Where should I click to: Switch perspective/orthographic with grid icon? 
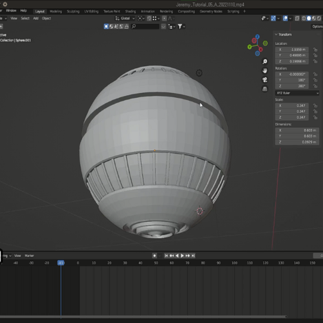(265, 89)
